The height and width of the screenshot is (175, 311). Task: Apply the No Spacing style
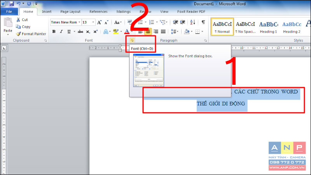[x=245, y=27]
